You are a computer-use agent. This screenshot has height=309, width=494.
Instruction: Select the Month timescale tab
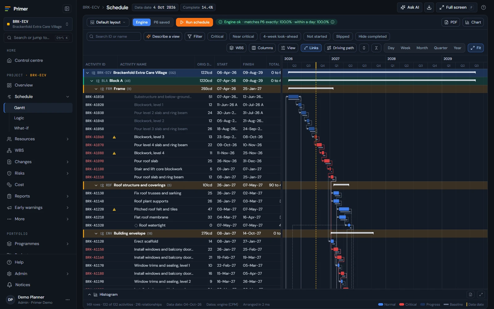coord(422,48)
